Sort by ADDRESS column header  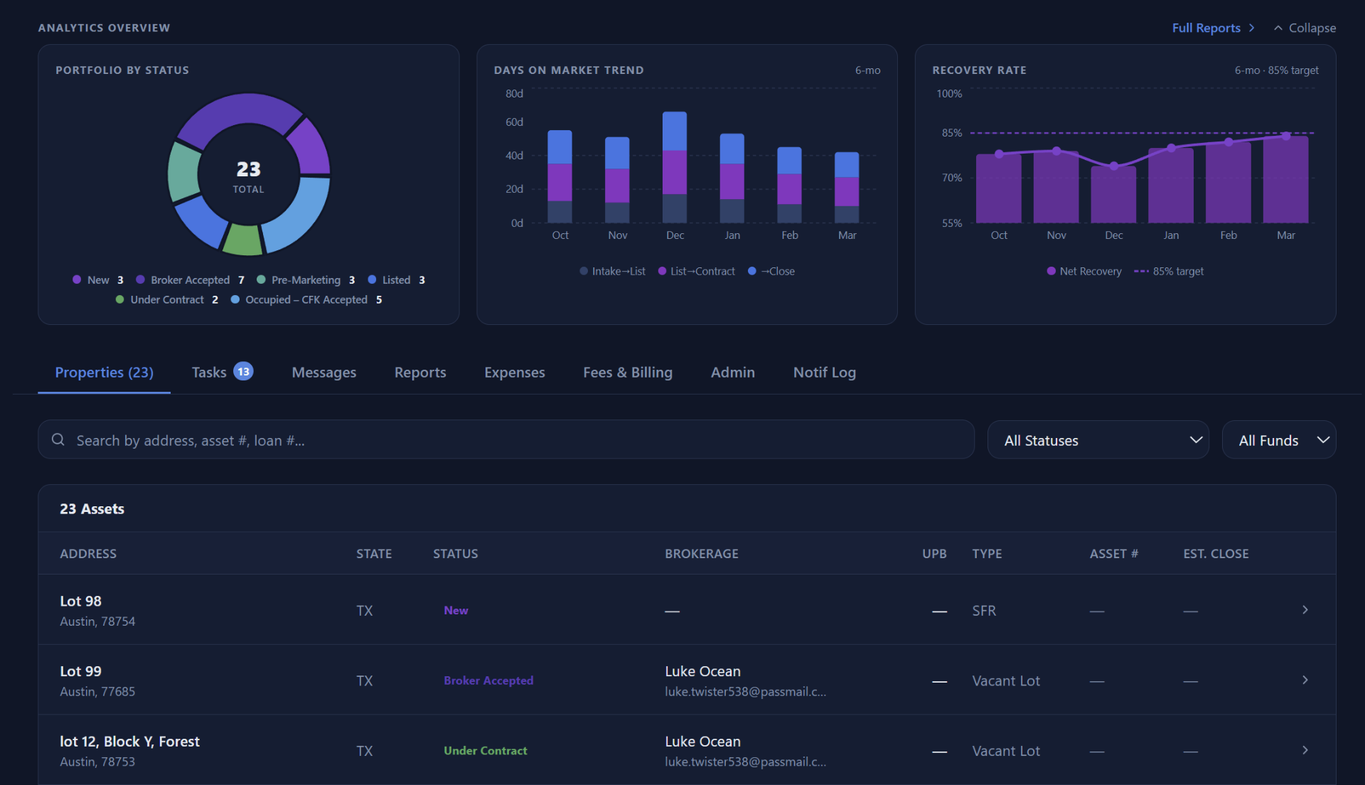click(x=88, y=553)
